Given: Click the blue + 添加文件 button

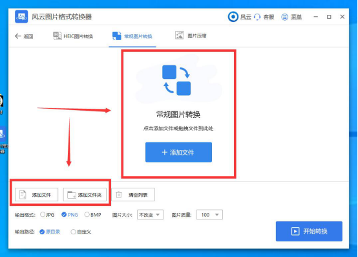Looking at the screenshot, I should tap(178, 152).
